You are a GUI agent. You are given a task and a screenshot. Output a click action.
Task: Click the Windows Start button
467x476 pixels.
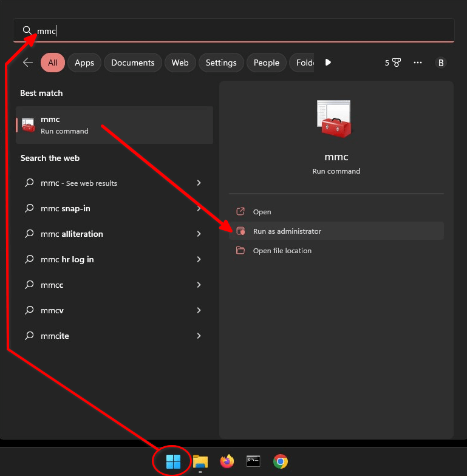click(173, 461)
